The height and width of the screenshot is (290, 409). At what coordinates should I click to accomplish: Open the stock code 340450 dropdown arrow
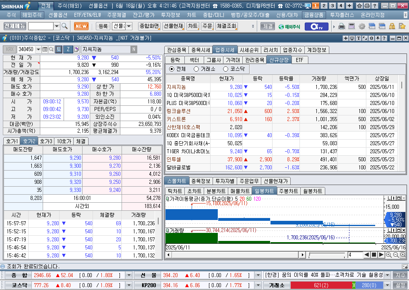(38, 49)
